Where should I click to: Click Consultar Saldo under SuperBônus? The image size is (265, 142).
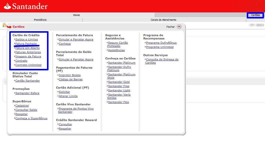point(26,110)
